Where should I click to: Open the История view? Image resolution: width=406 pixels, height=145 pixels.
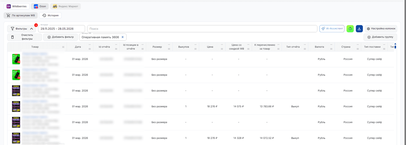click(50, 15)
